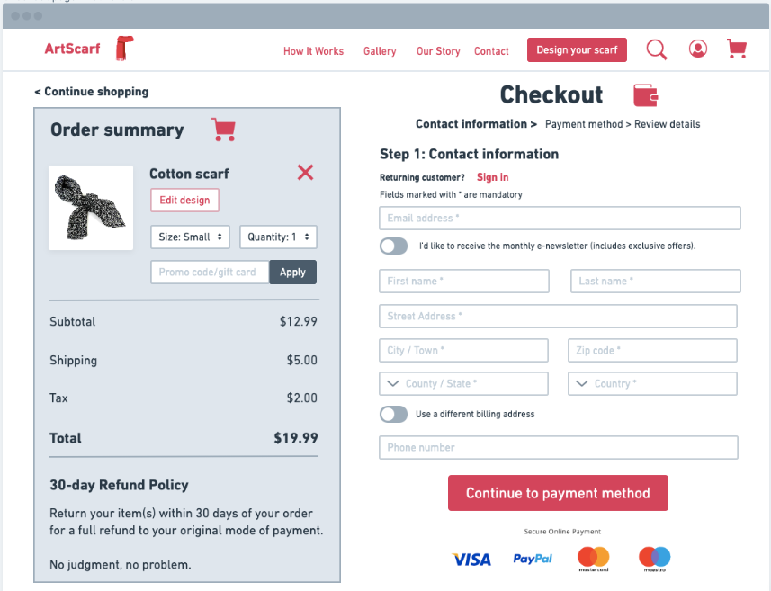
Task: Toggle use a different billing address
Action: [x=393, y=414]
